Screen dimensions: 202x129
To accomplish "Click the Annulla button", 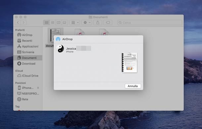I will tap(133, 86).
